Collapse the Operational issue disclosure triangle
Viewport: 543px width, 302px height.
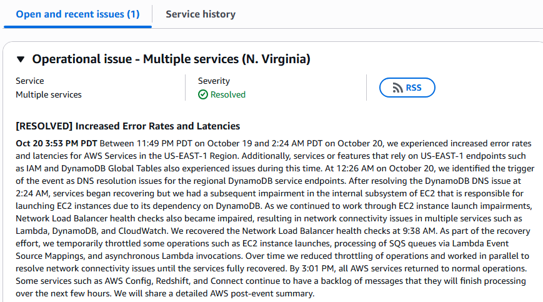21,59
